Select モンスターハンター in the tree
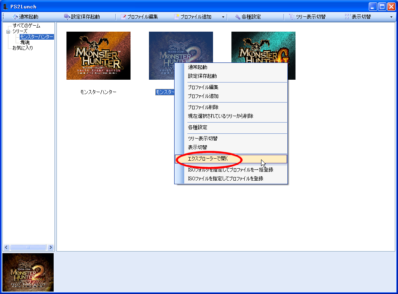This screenshot has width=398, height=294. point(37,37)
